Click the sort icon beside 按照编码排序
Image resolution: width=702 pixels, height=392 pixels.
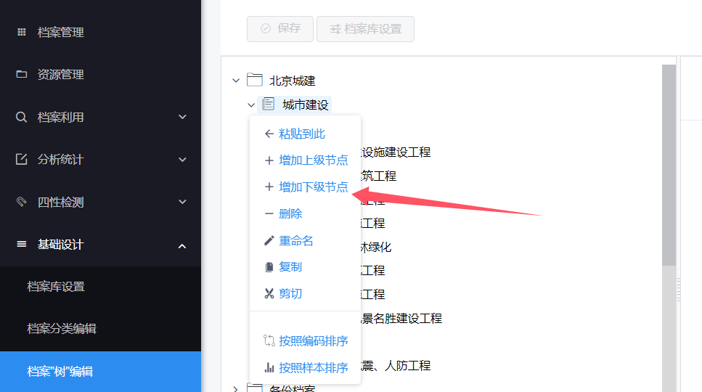point(269,340)
